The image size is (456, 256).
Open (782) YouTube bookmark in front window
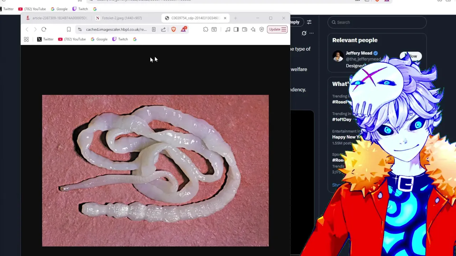72,39
